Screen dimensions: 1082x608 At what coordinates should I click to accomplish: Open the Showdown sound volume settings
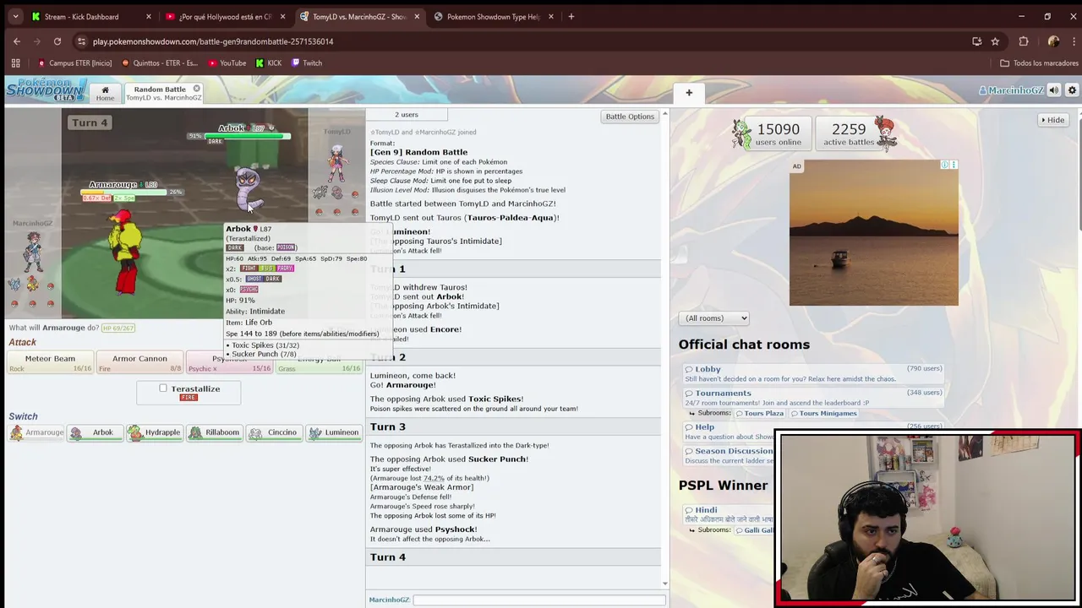[1054, 90]
